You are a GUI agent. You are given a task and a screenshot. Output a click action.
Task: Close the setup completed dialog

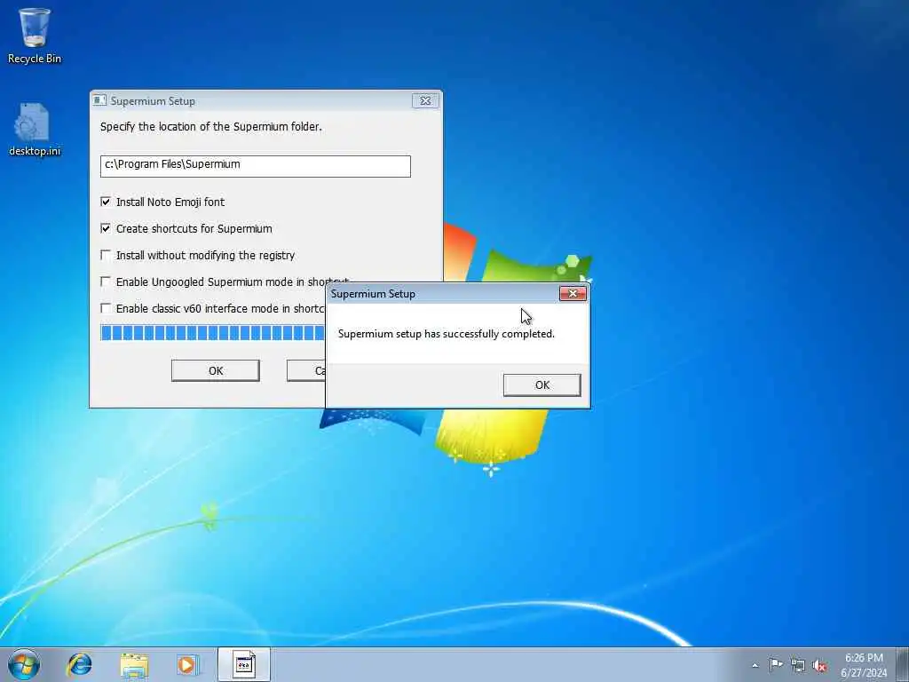pos(573,293)
